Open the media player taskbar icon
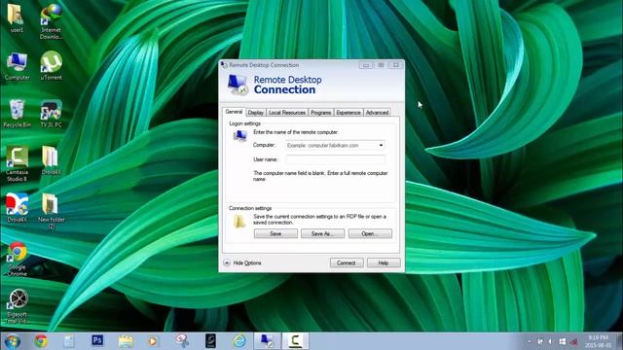This screenshot has height=350, width=623. click(x=153, y=341)
